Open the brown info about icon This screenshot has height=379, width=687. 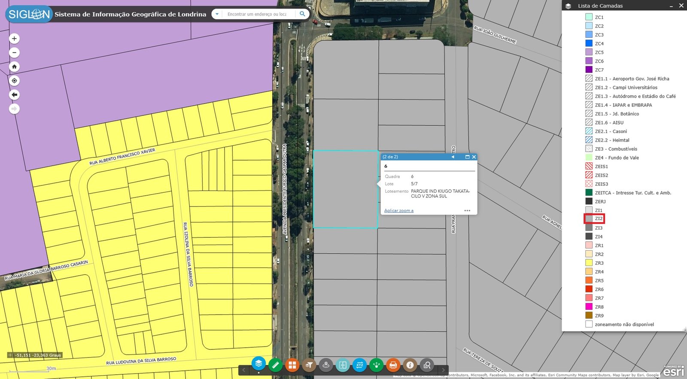pyautogui.click(x=410, y=365)
